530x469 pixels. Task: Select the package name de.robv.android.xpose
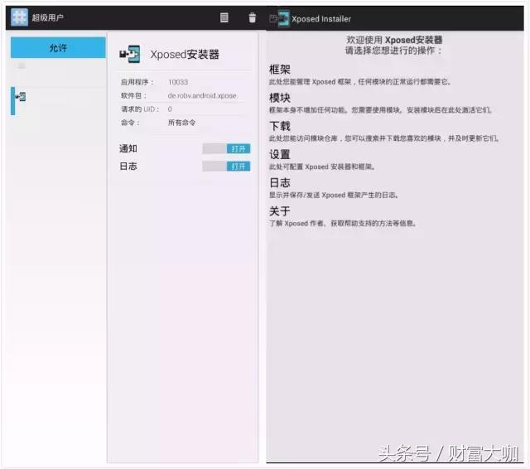pyautogui.click(x=202, y=95)
